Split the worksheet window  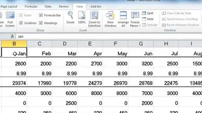click(148, 13)
